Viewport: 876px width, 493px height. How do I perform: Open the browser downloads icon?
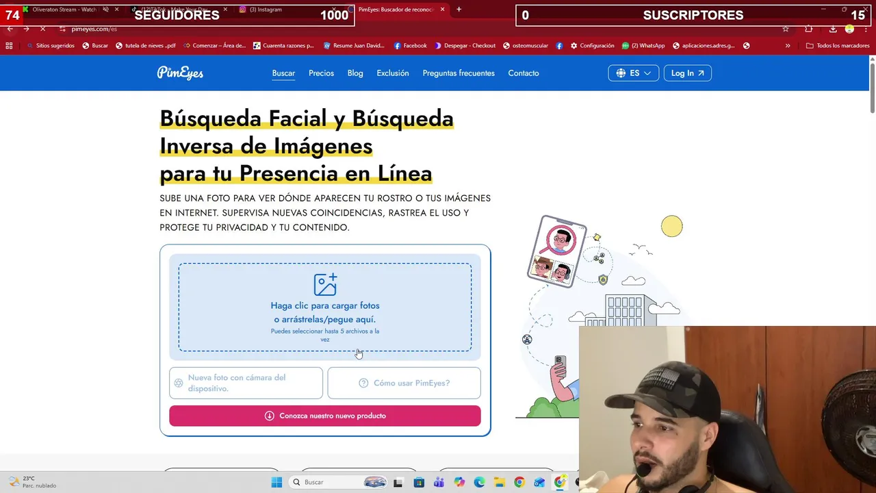click(833, 29)
